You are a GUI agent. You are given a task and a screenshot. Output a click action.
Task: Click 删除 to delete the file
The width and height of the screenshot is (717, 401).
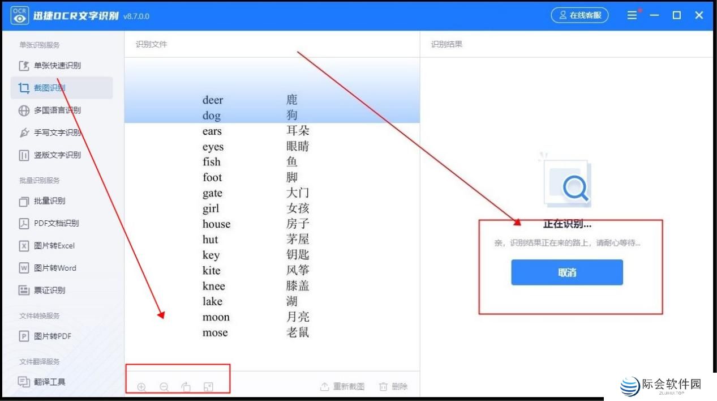click(393, 386)
